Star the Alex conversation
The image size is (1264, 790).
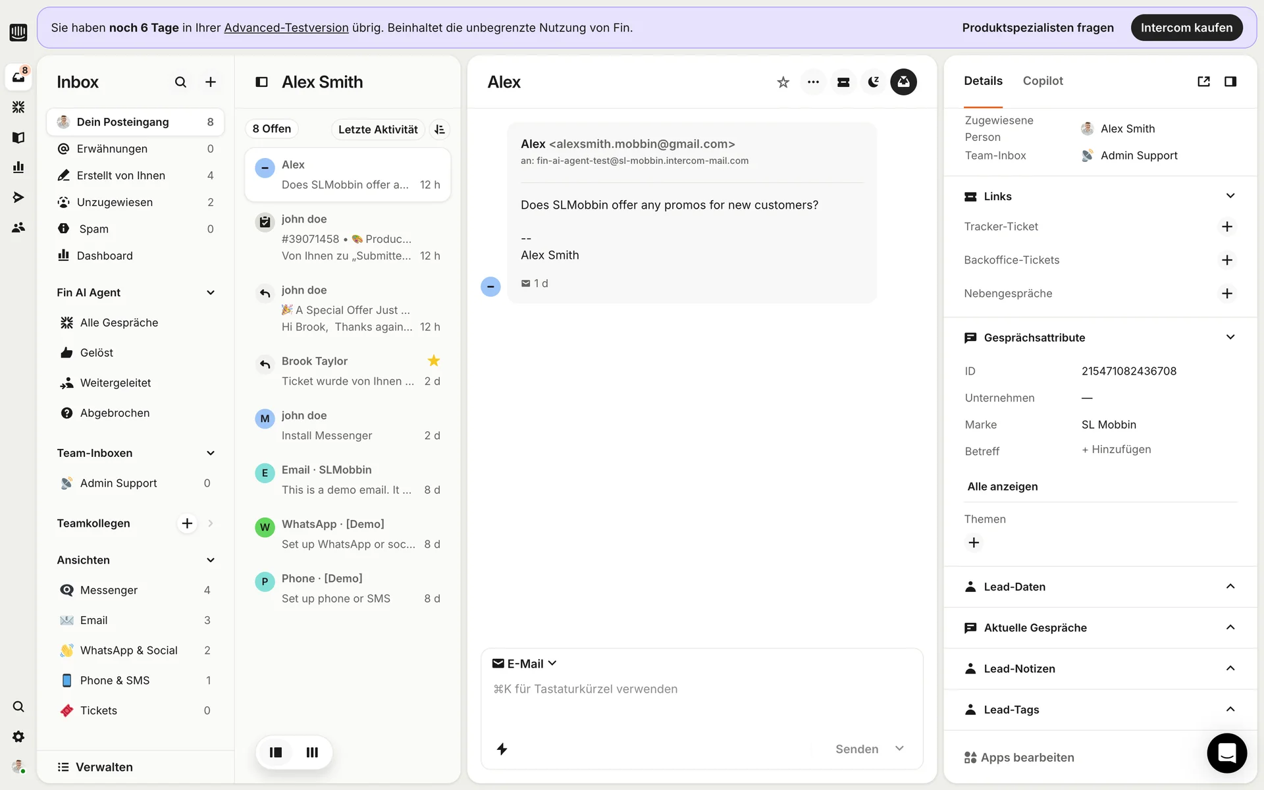[783, 82]
